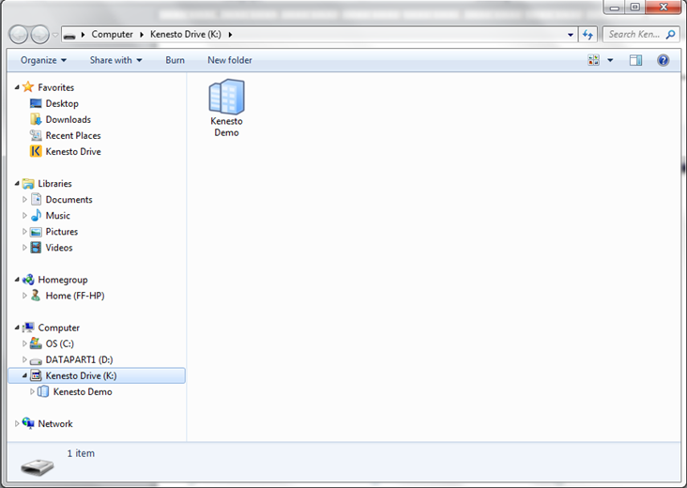Click the Kenesto Drive K icon in Favorites
The image size is (687, 488).
point(36,151)
